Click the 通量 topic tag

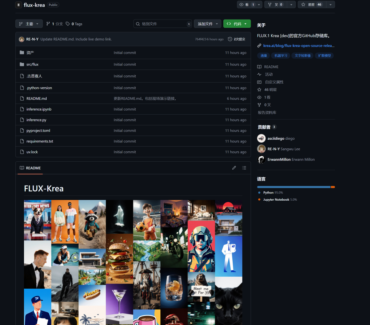tap(263, 56)
